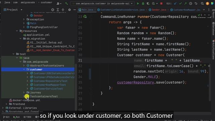The image size is (215, 121).
Task: Expand all in Project panel toolbar
Action: [58, 10]
